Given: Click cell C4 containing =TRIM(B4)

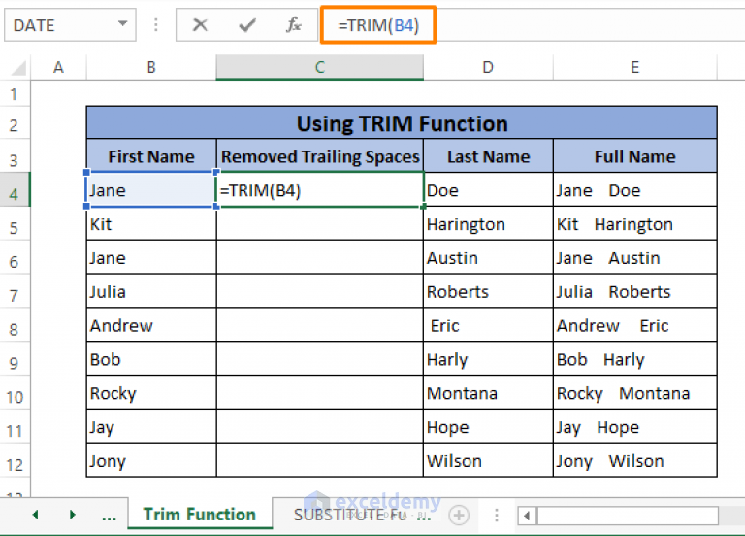Looking at the screenshot, I should (320, 189).
